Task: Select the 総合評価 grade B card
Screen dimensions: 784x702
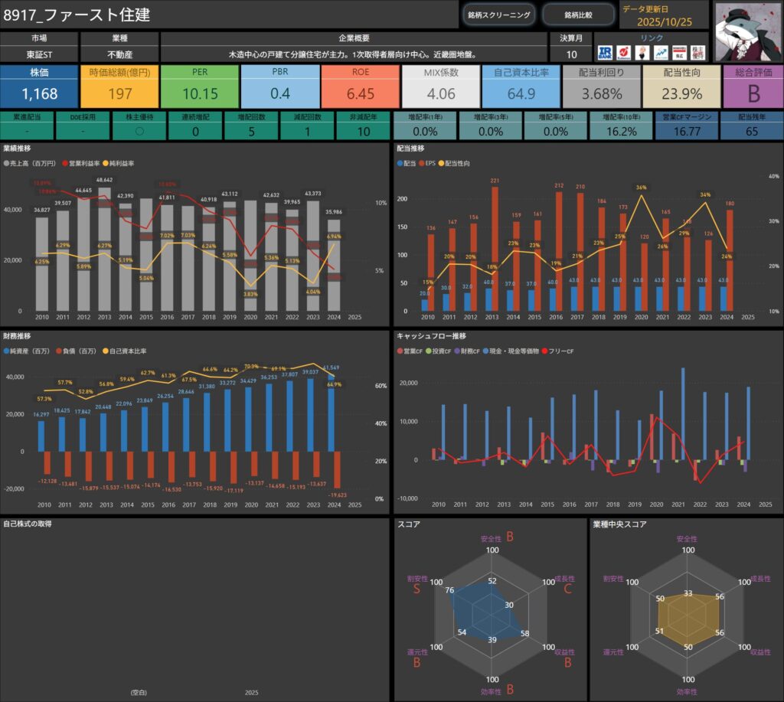Action: coord(753,87)
